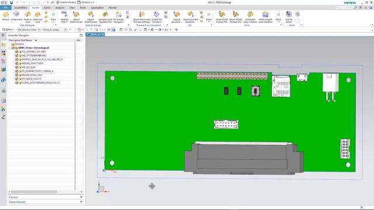
Task: Select the Sections folder row
Action: coord(19,44)
